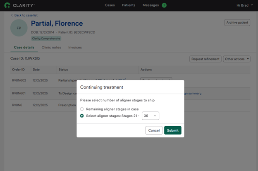Screen dimensions: 258x171
Task: Click the Clarity logo icon
Action: pos(7,5)
